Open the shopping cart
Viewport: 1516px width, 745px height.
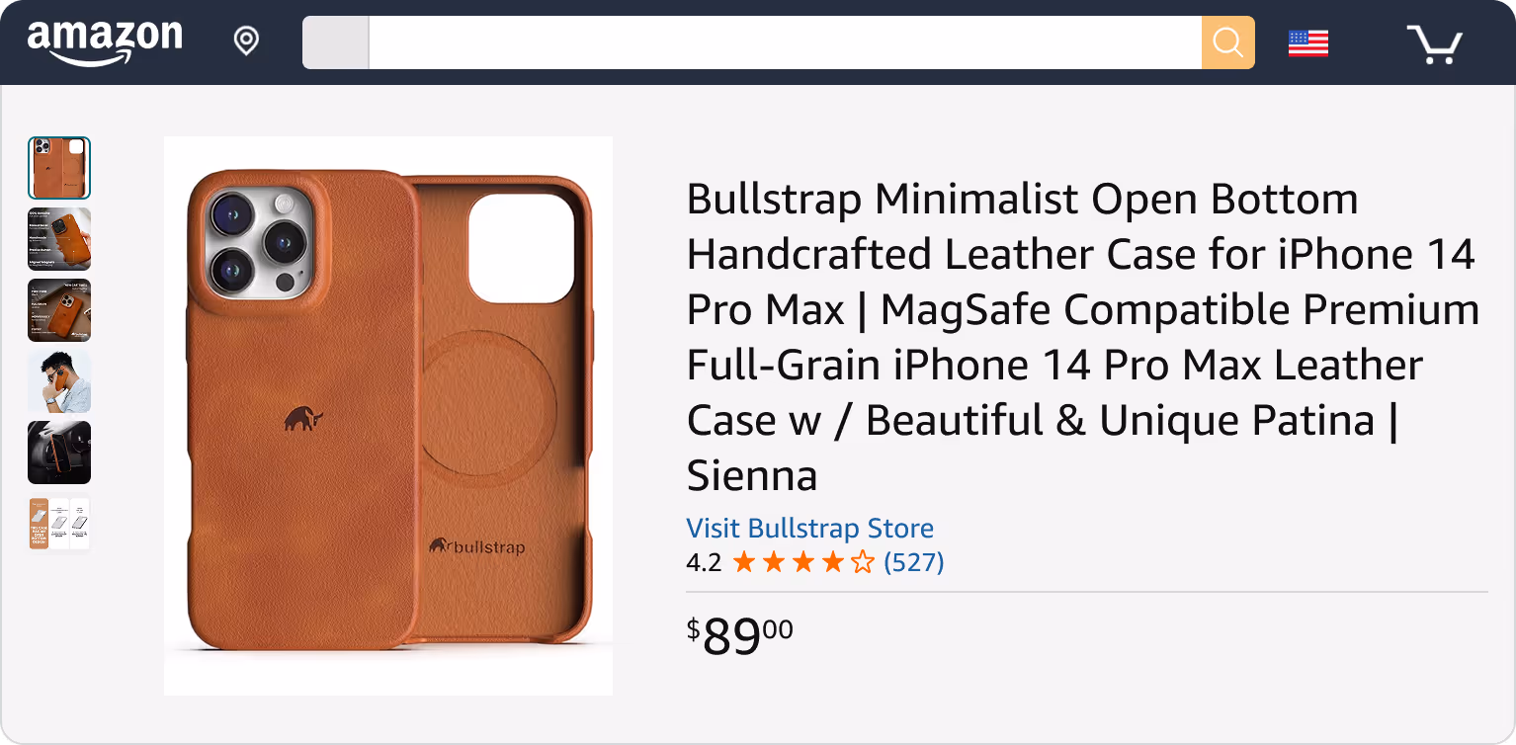[1434, 43]
